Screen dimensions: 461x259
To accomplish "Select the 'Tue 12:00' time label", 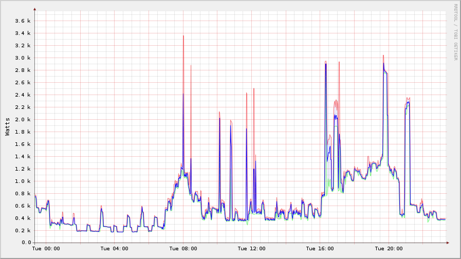I will 251,249.
